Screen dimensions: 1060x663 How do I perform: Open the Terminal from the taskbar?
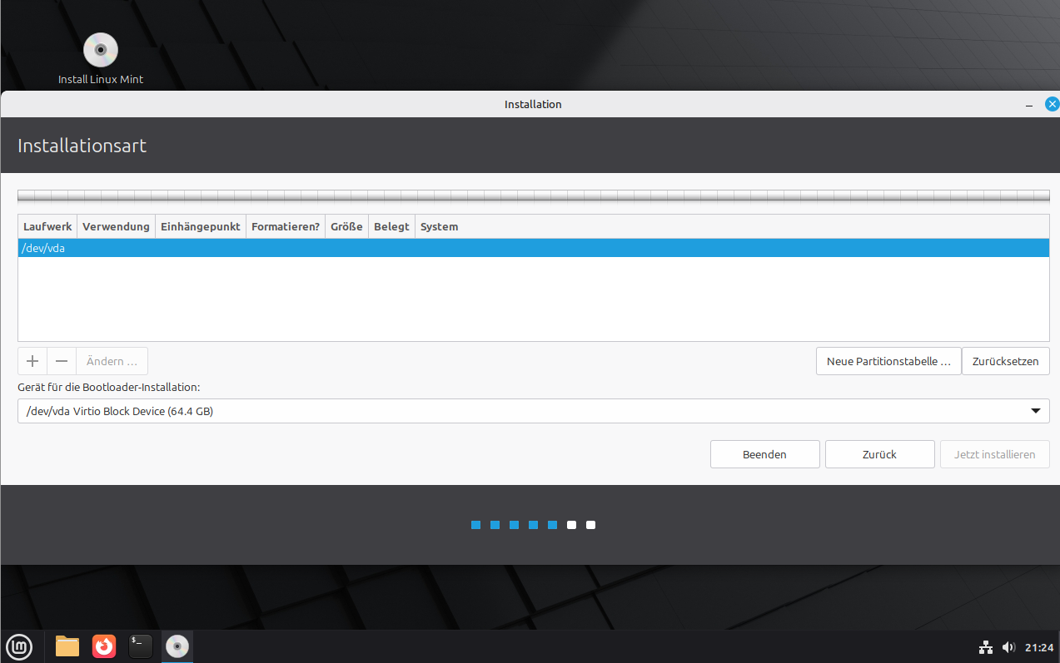pyautogui.click(x=140, y=646)
